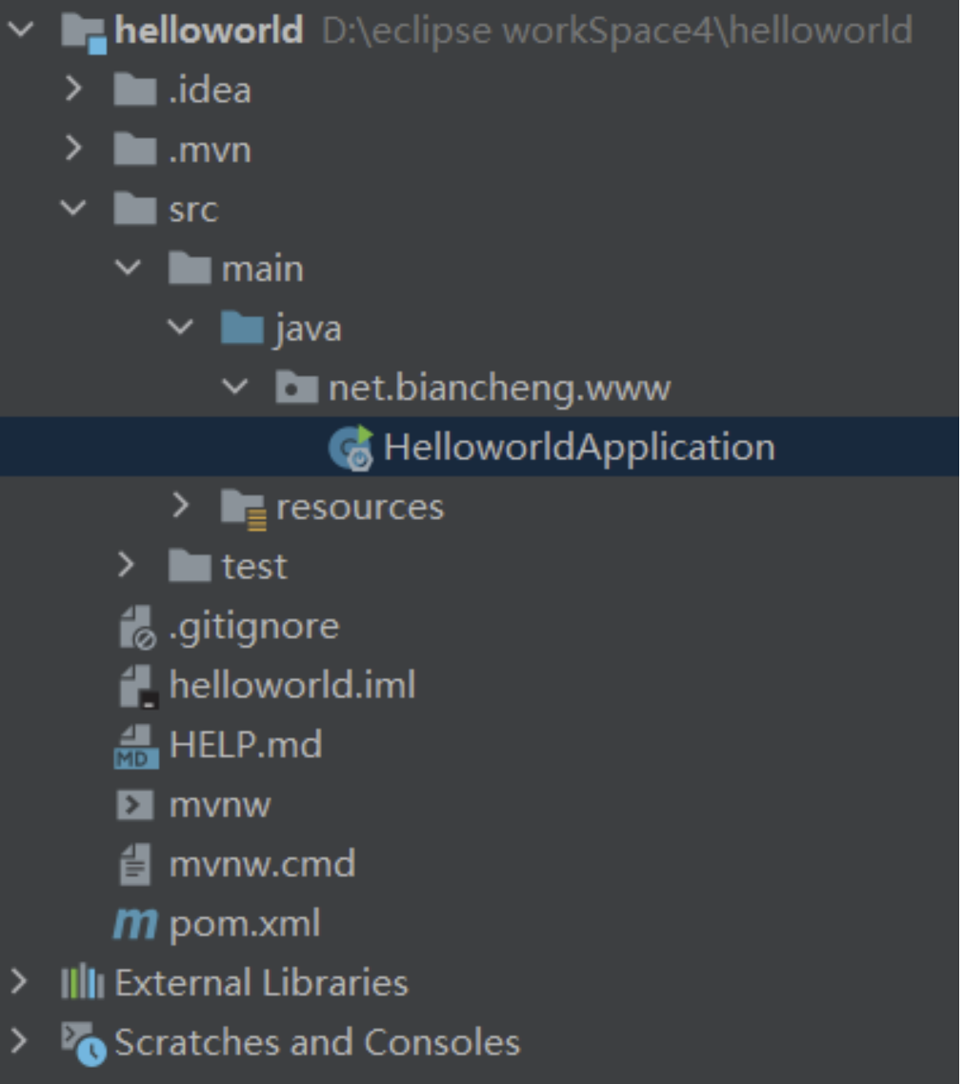Click the HelloworldApplication Spring Boot class icon
Screen dimensions: 963x1084
tap(351, 448)
